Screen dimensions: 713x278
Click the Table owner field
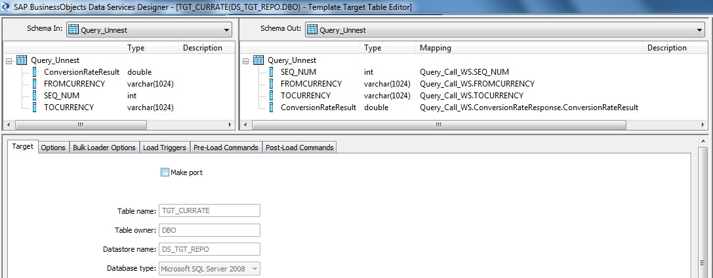(209, 230)
